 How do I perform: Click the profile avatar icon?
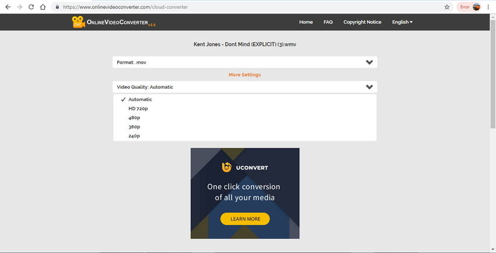476,7
